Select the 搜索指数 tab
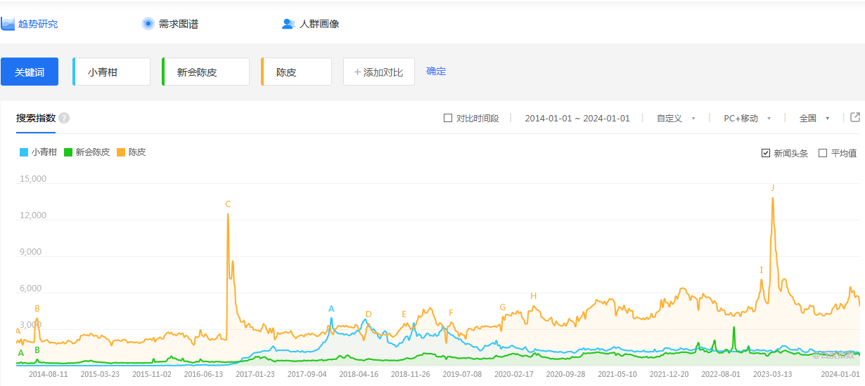This screenshot has width=865, height=386. click(36, 118)
